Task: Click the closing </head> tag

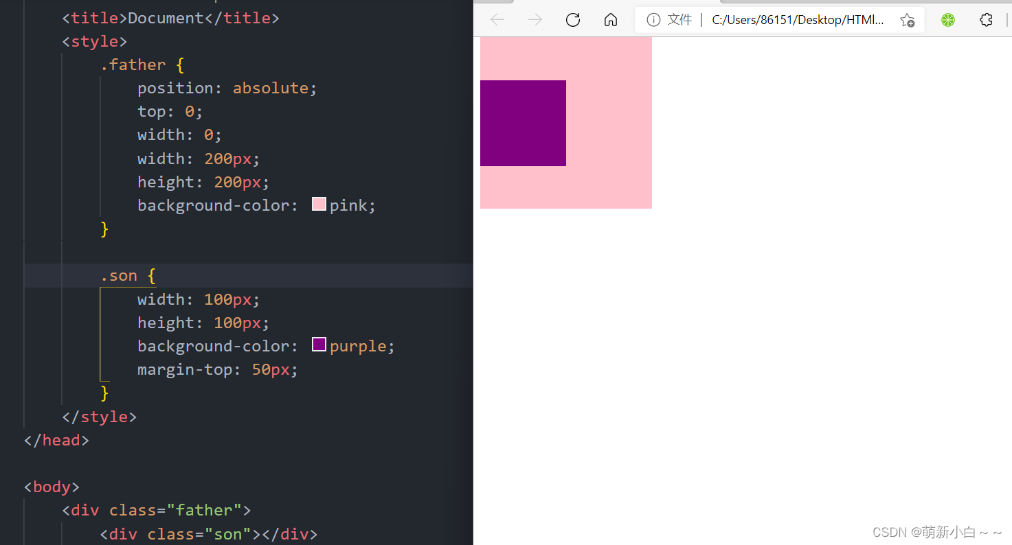Action: click(57, 440)
